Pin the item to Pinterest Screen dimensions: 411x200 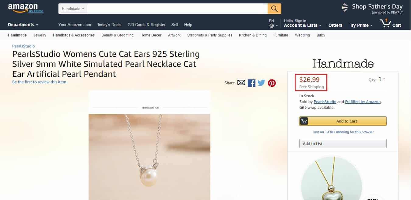pyautogui.click(x=272, y=83)
